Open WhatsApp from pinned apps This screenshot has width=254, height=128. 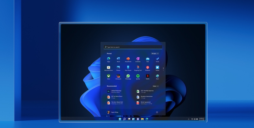128,77
